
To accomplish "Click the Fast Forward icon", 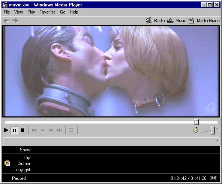I will pos(51,130).
